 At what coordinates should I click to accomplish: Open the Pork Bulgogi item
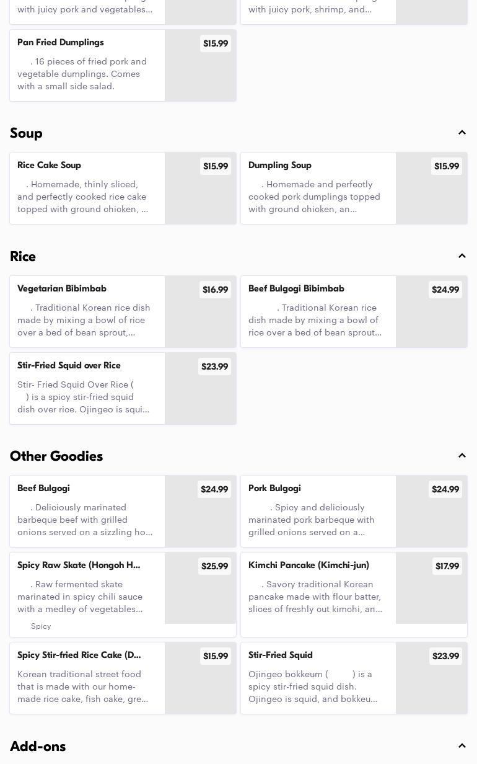coord(354,511)
